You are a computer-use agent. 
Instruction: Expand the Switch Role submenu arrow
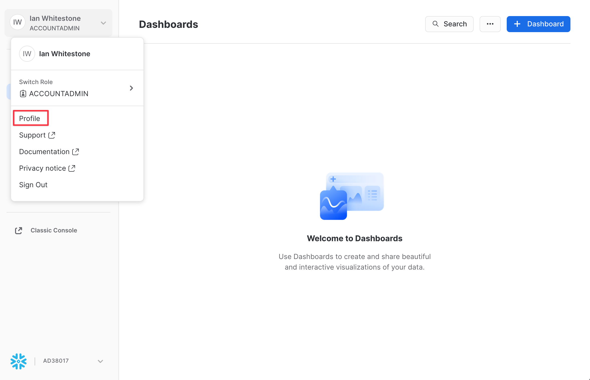point(131,88)
